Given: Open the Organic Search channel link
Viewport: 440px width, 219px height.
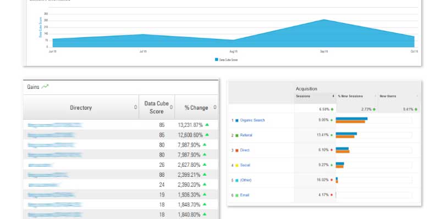Looking at the screenshot, I should click(252, 120).
